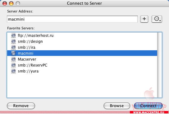Image resolution: width=169 pixels, height=114 pixels.
Task: Click the globe icon next to Macserver
Action: pos(13,59)
